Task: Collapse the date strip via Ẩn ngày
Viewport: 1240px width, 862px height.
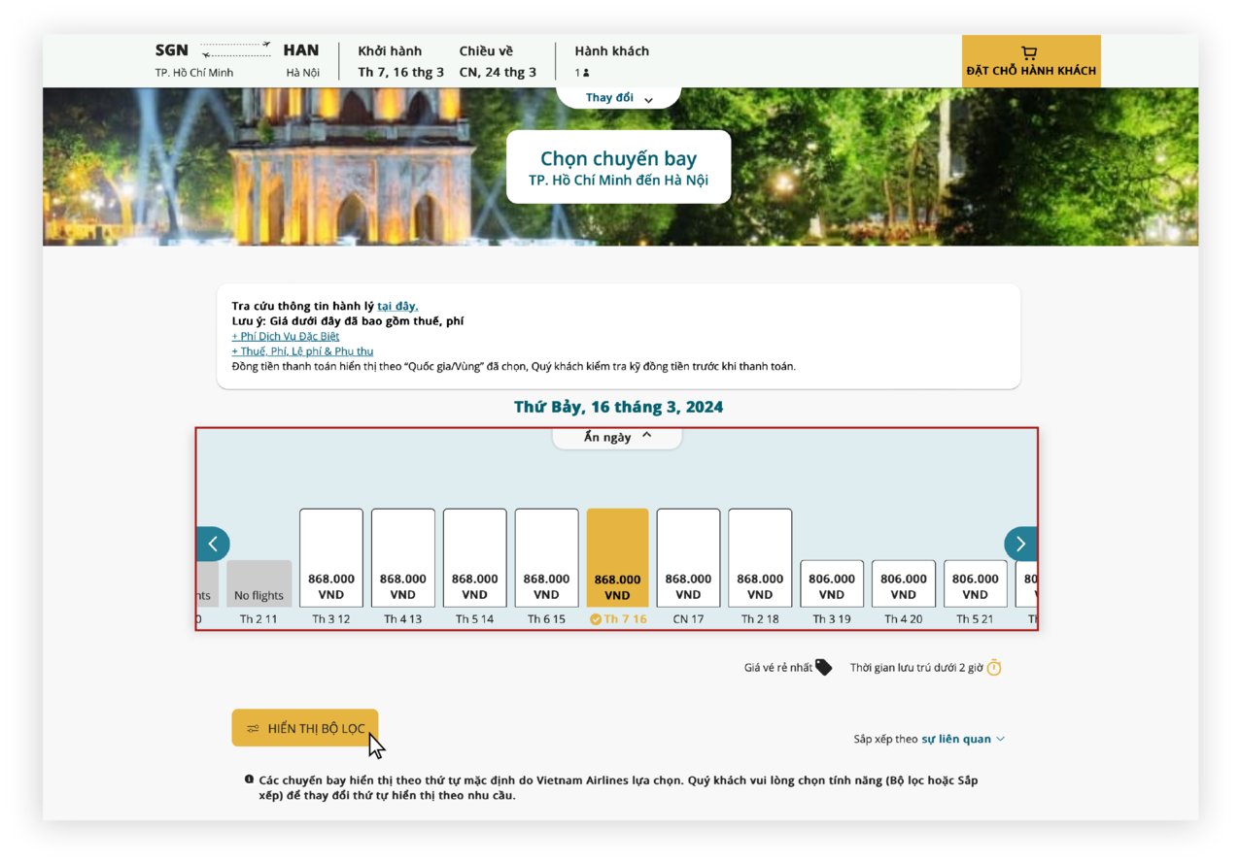Action: tap(617, 436)
